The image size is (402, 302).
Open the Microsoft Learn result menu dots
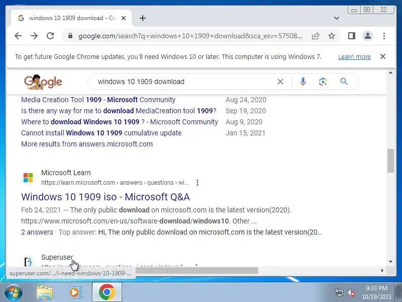[x=197, y=183]
